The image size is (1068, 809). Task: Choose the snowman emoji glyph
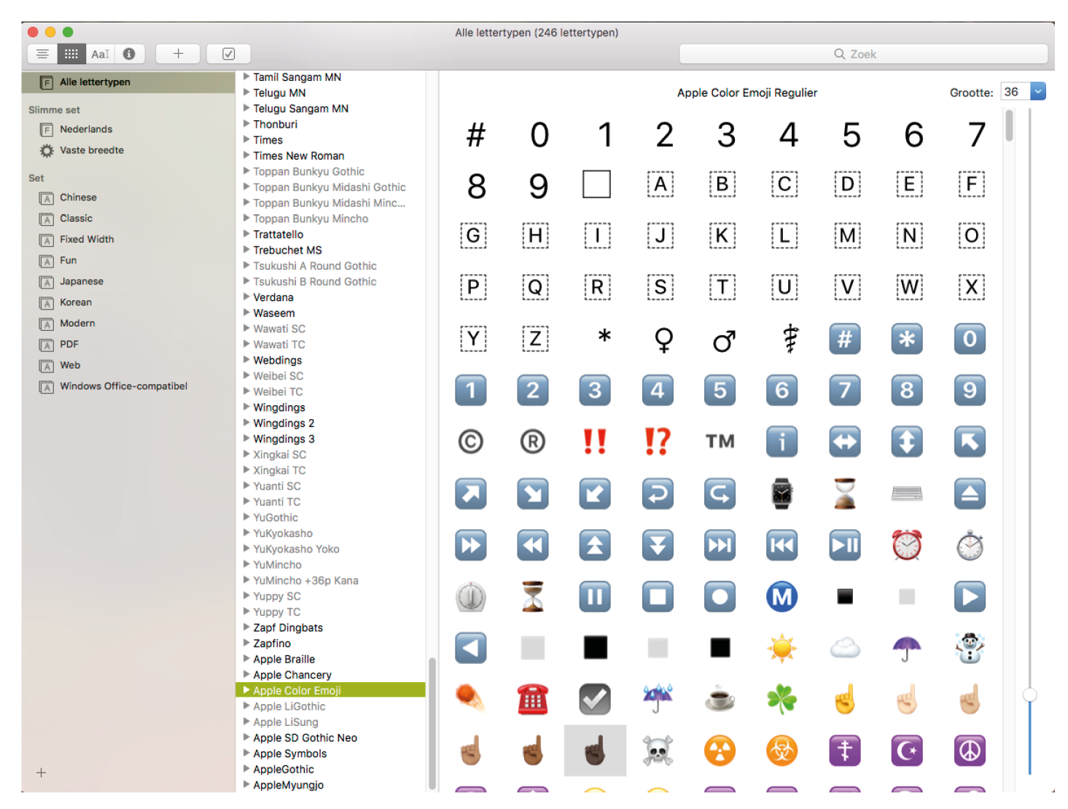tap(970, 647)
